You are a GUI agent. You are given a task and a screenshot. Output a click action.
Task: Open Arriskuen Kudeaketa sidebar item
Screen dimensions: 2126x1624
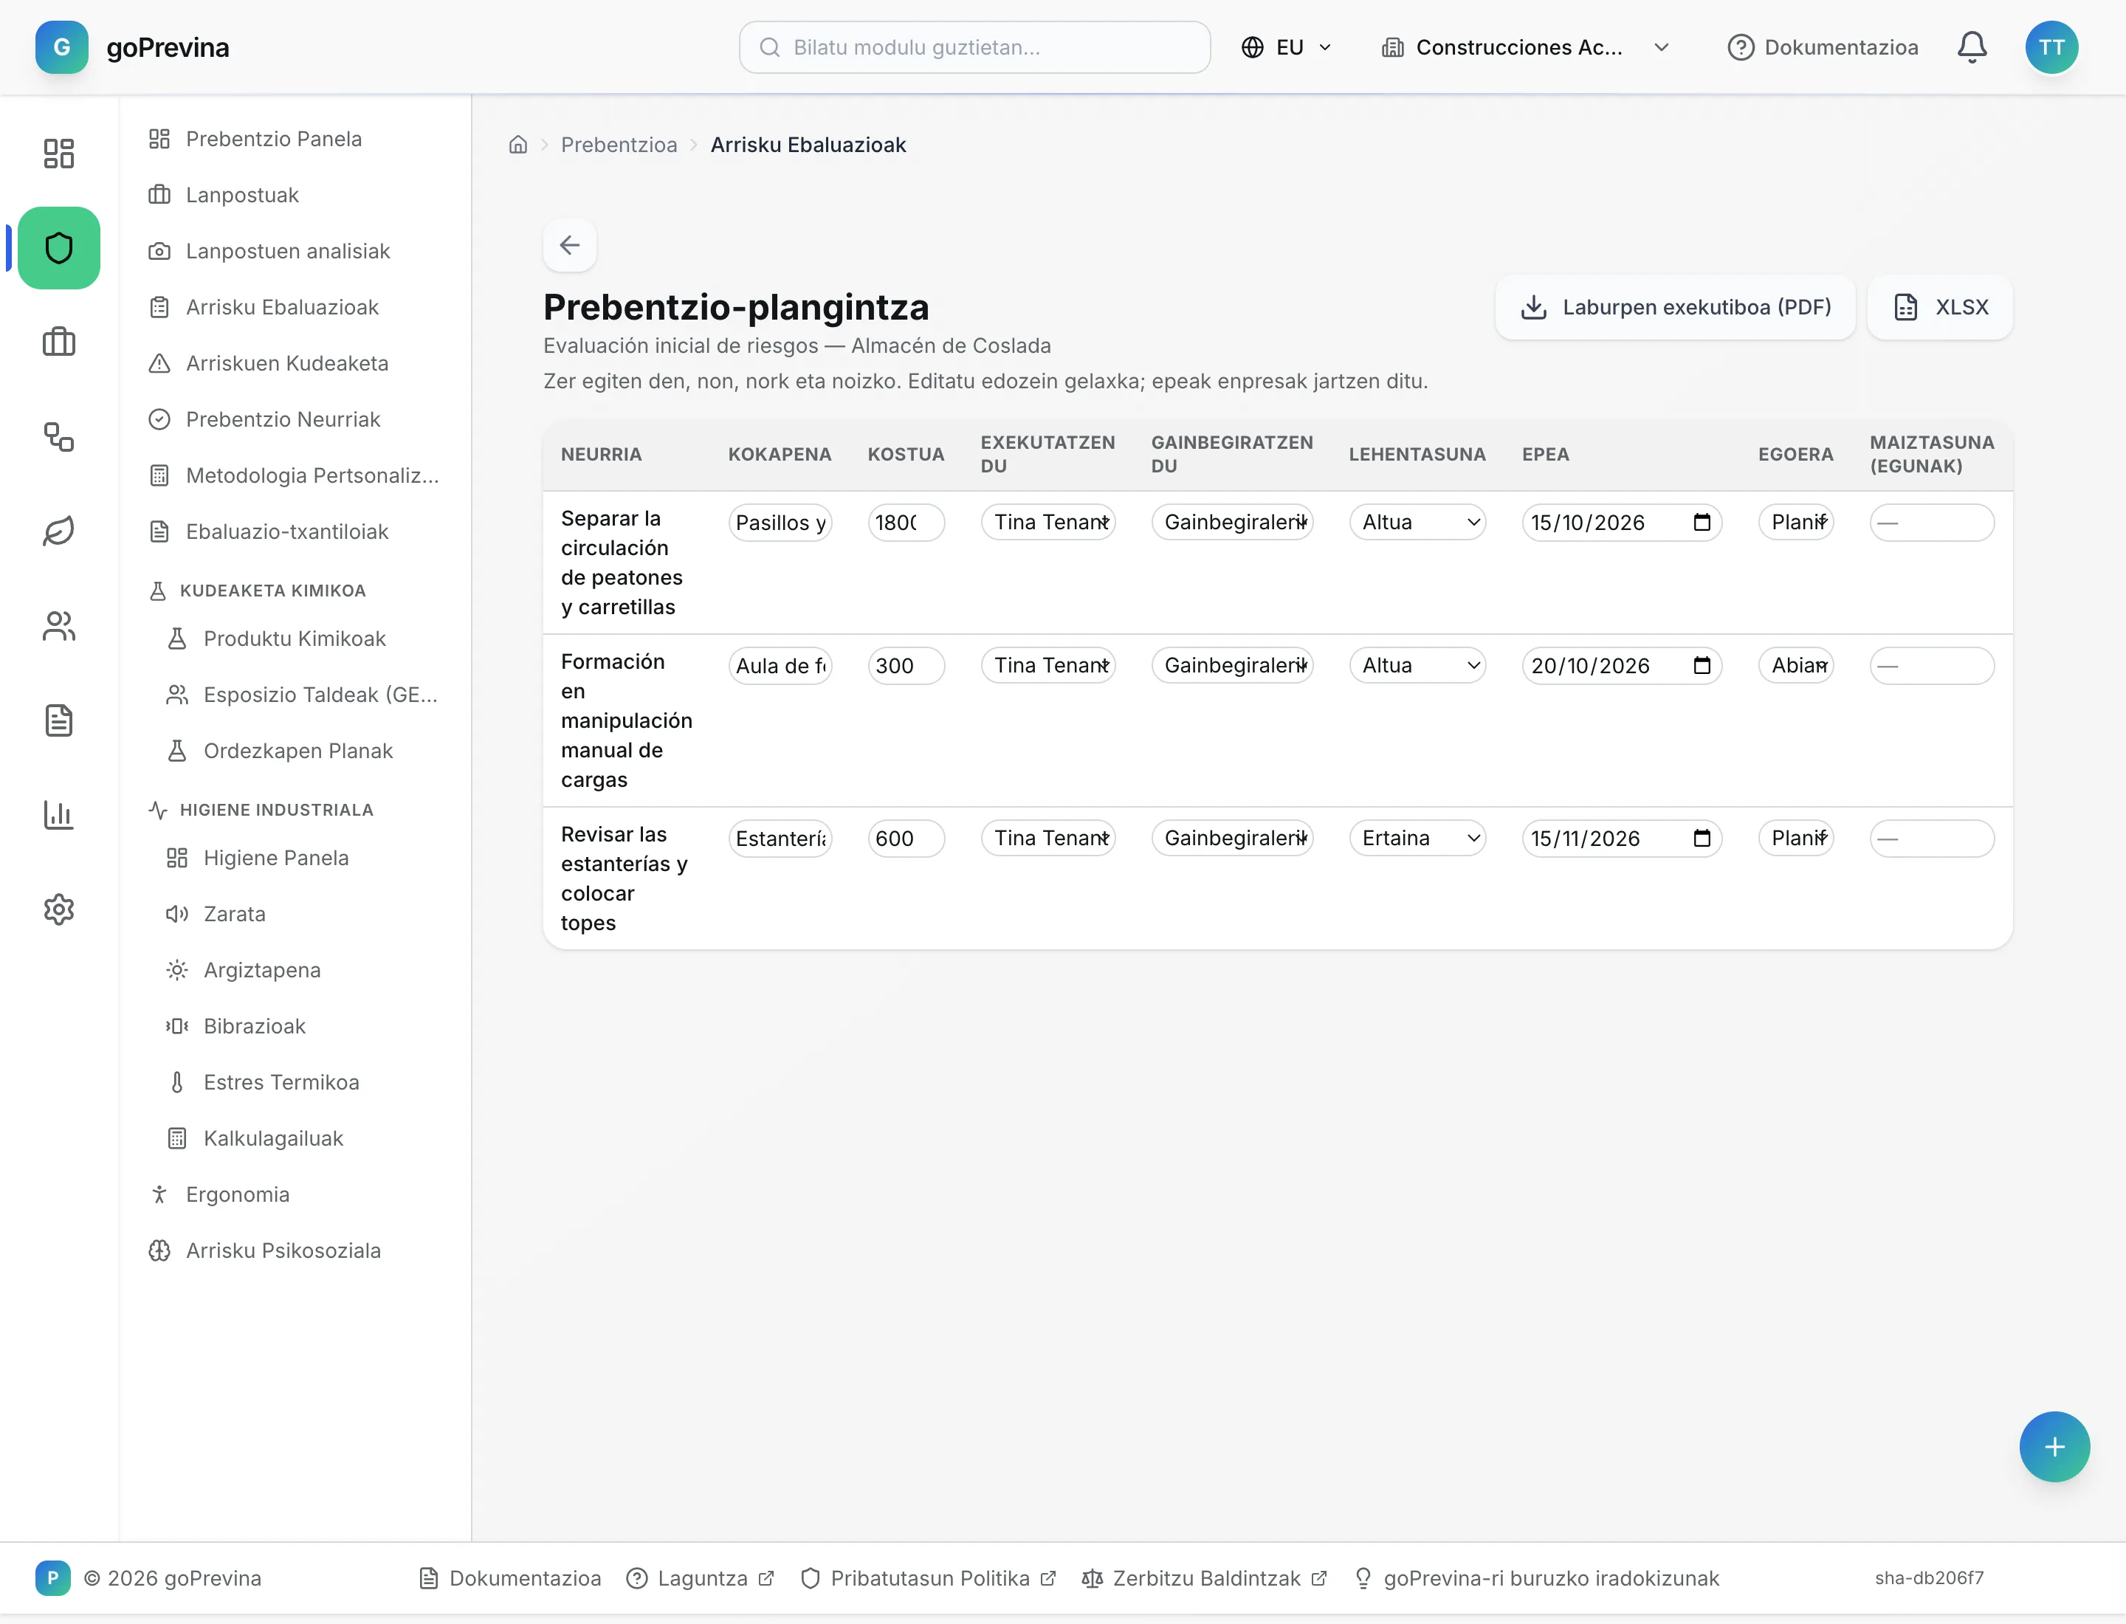tap(295, 363)
